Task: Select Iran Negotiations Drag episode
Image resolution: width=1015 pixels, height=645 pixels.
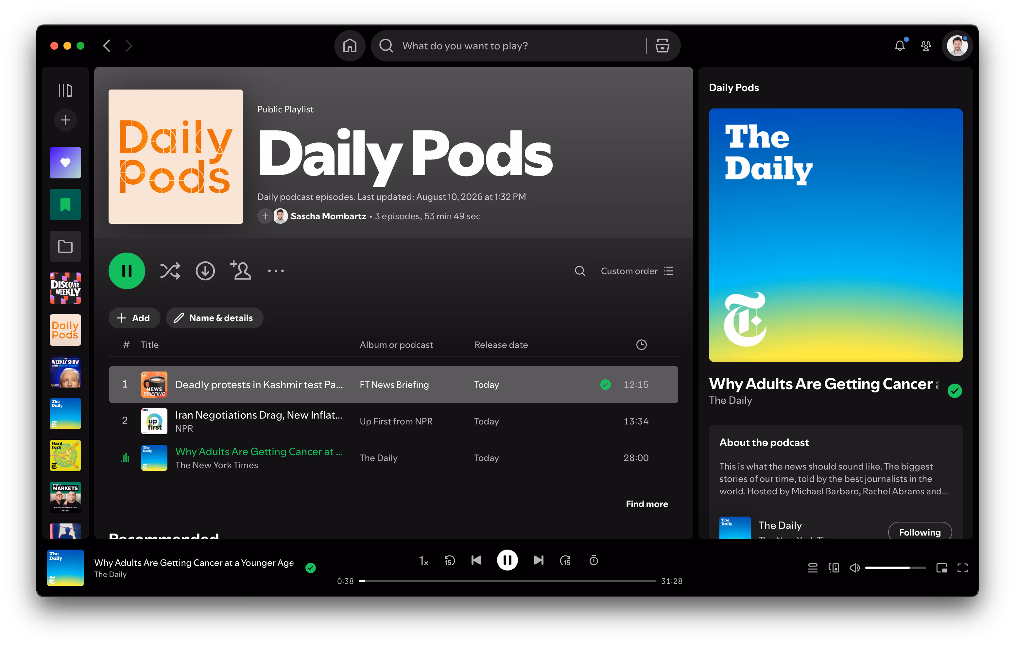Action: point(393,421)
